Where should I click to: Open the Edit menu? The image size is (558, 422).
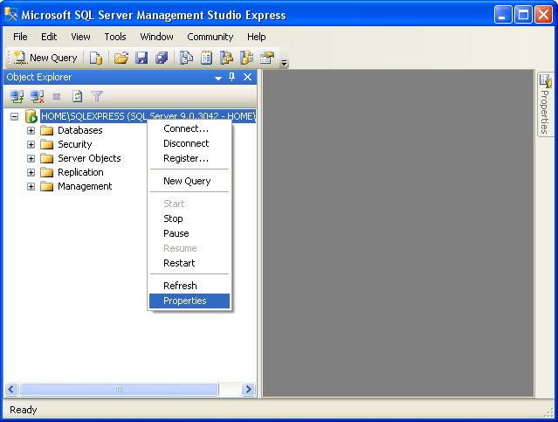pyautogui.click(x=49, y=37)
